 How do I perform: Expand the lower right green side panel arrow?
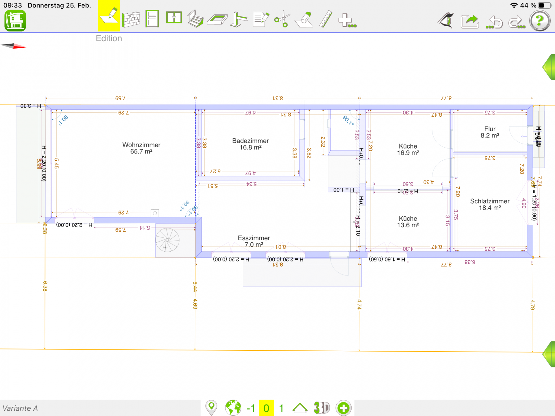pos(549,354)
